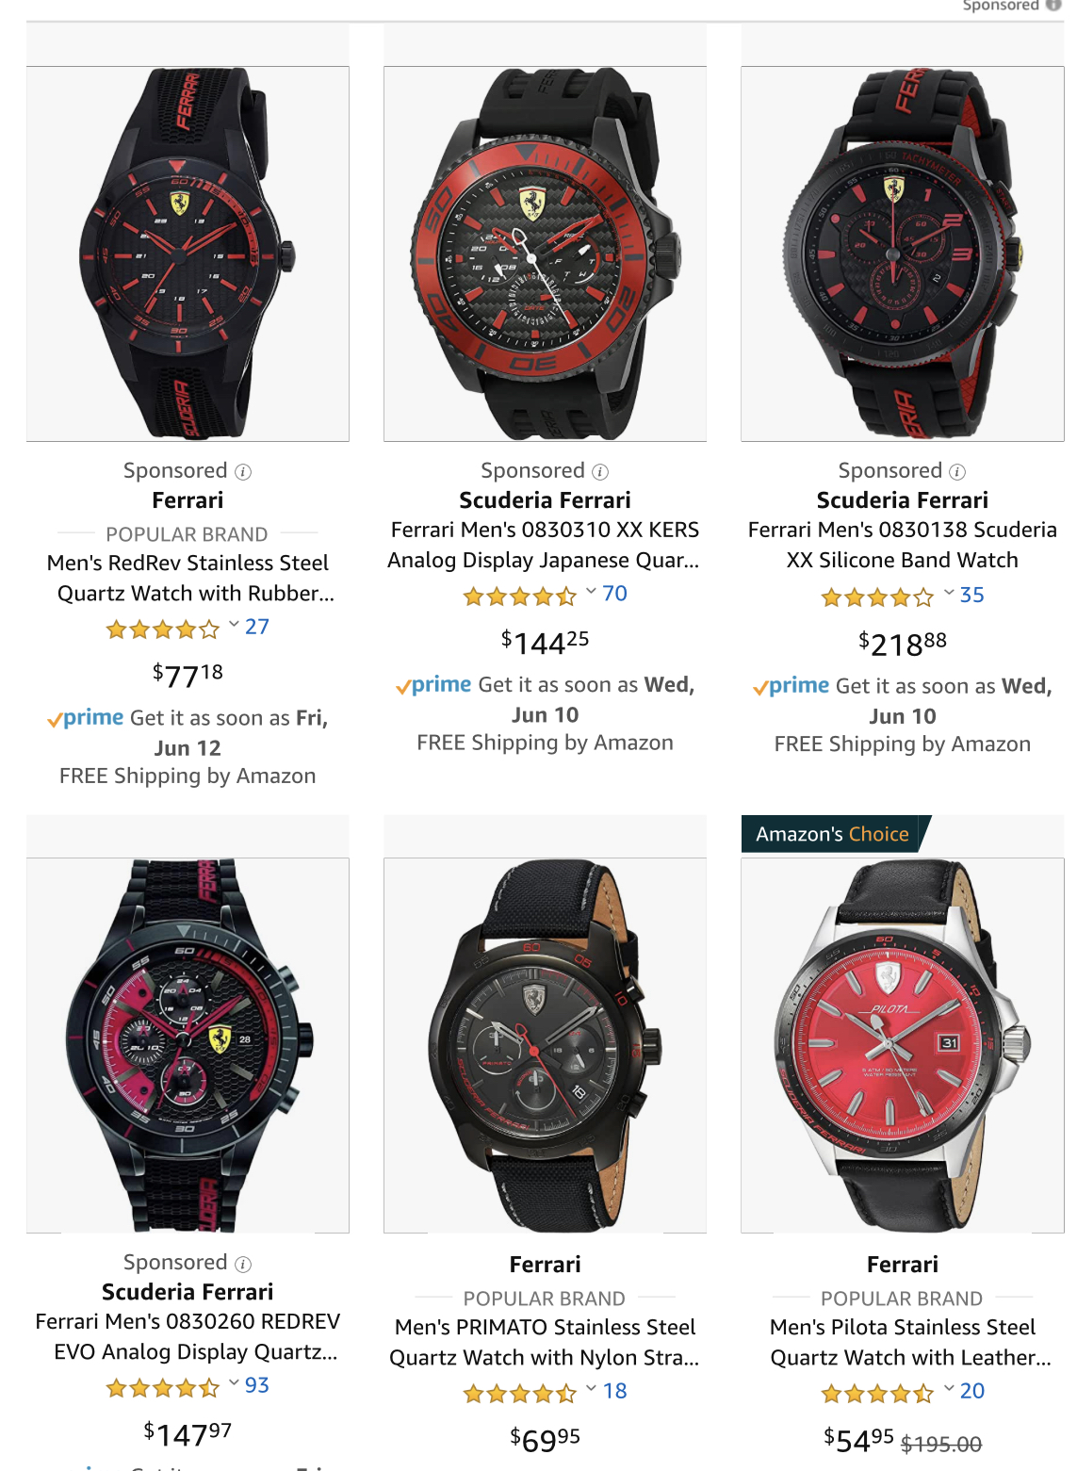This screenshot has width=1077, height=1471.
Task: Open the PRIMATO black leather watch image
Action: pos(545,1045)
